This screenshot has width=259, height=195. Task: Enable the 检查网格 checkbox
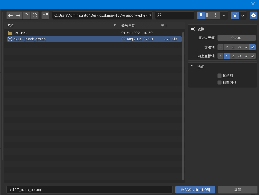pyautogui.click(x=219, y=82)
